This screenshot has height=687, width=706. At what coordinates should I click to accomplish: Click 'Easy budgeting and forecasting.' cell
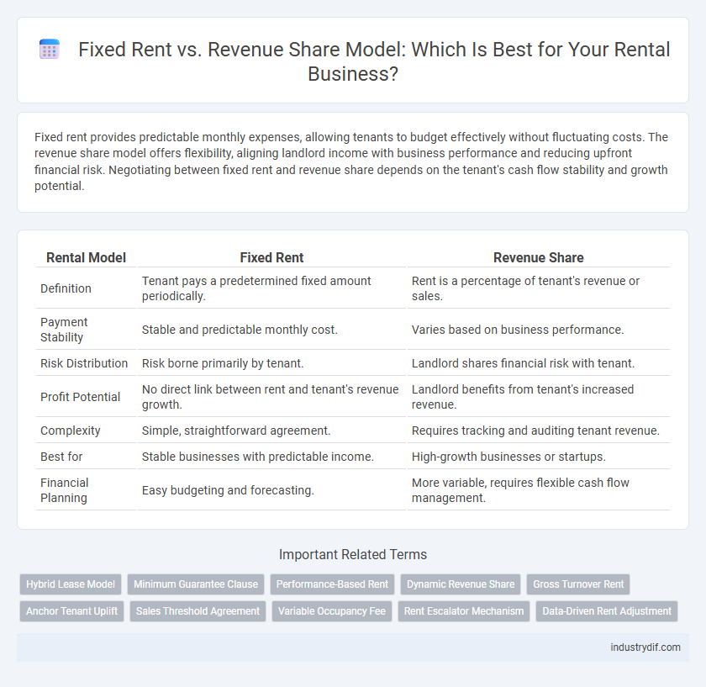coord(272,490)
